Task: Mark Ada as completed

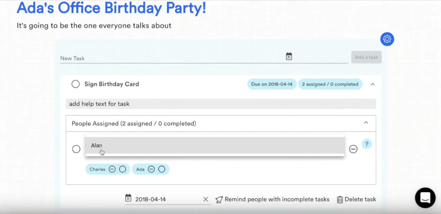Action: point(161,169)
